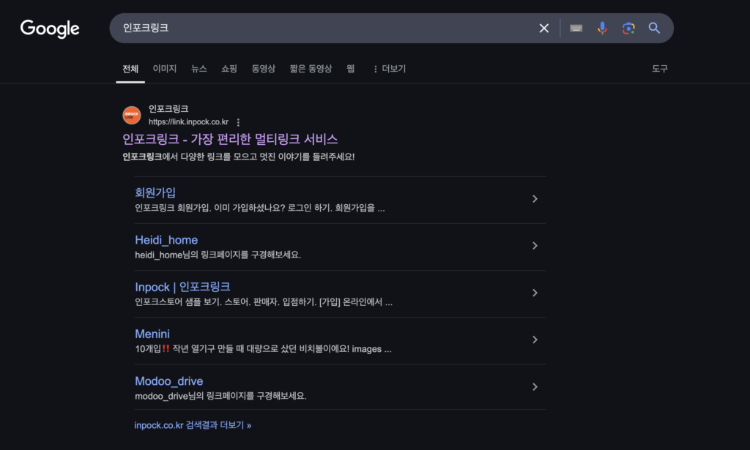Click the description 'modoo_drive님의 링크페이지를 구경해보세요.'
This screenshot has height=450, width=750.
[220, 396]
